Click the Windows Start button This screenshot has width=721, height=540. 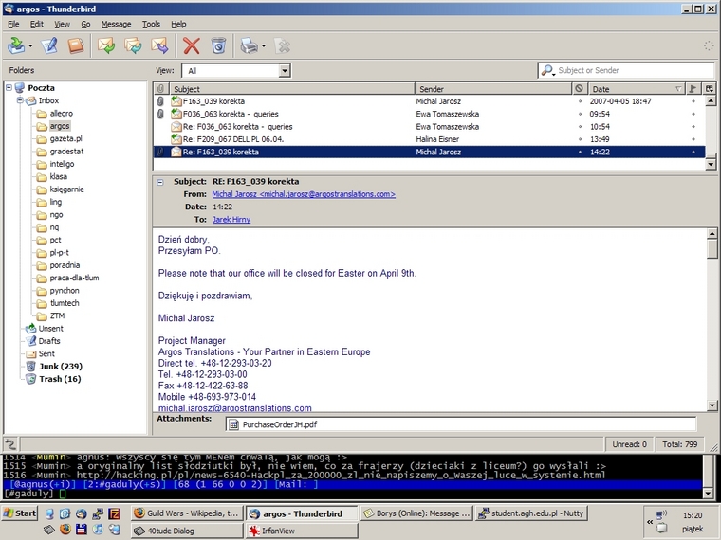(x=20, y=513)
